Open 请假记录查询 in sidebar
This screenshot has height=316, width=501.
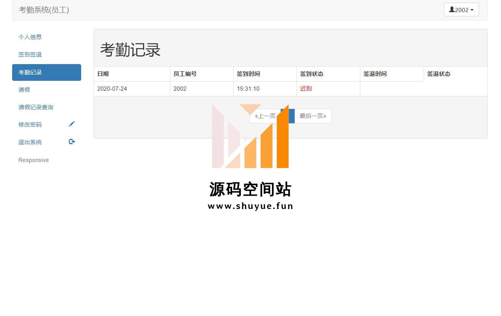47,107
